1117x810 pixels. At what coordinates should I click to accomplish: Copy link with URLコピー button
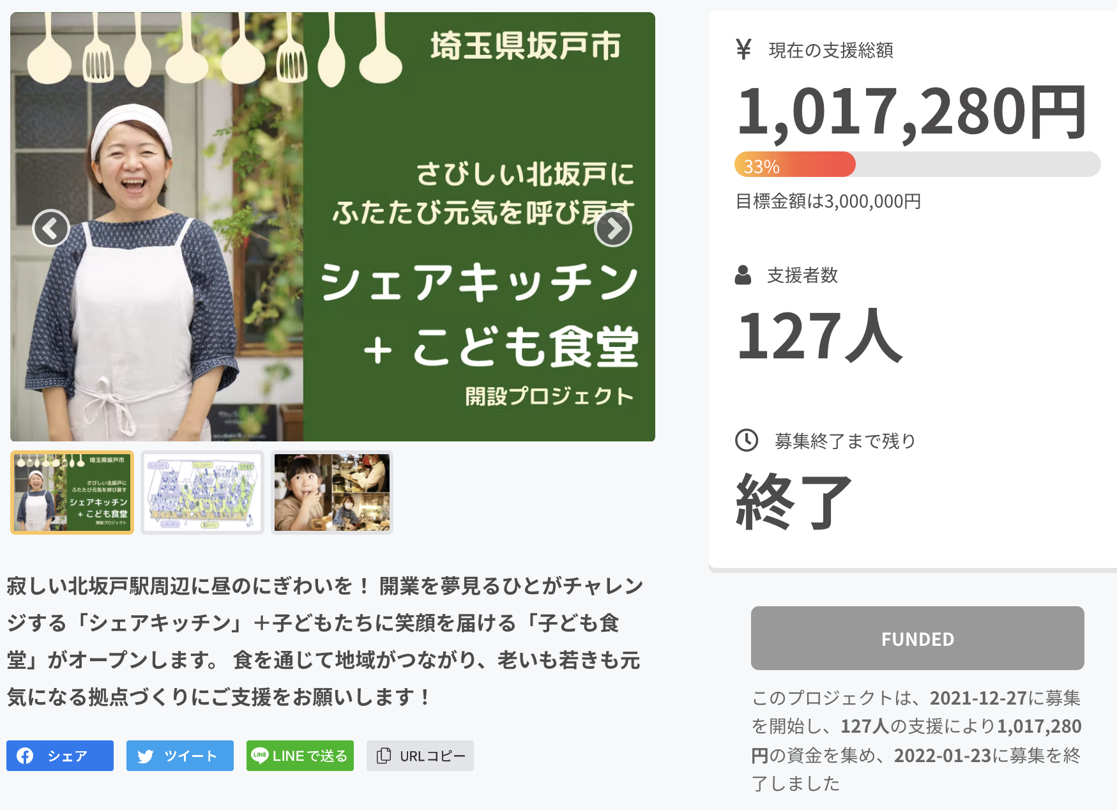[420, 756]
